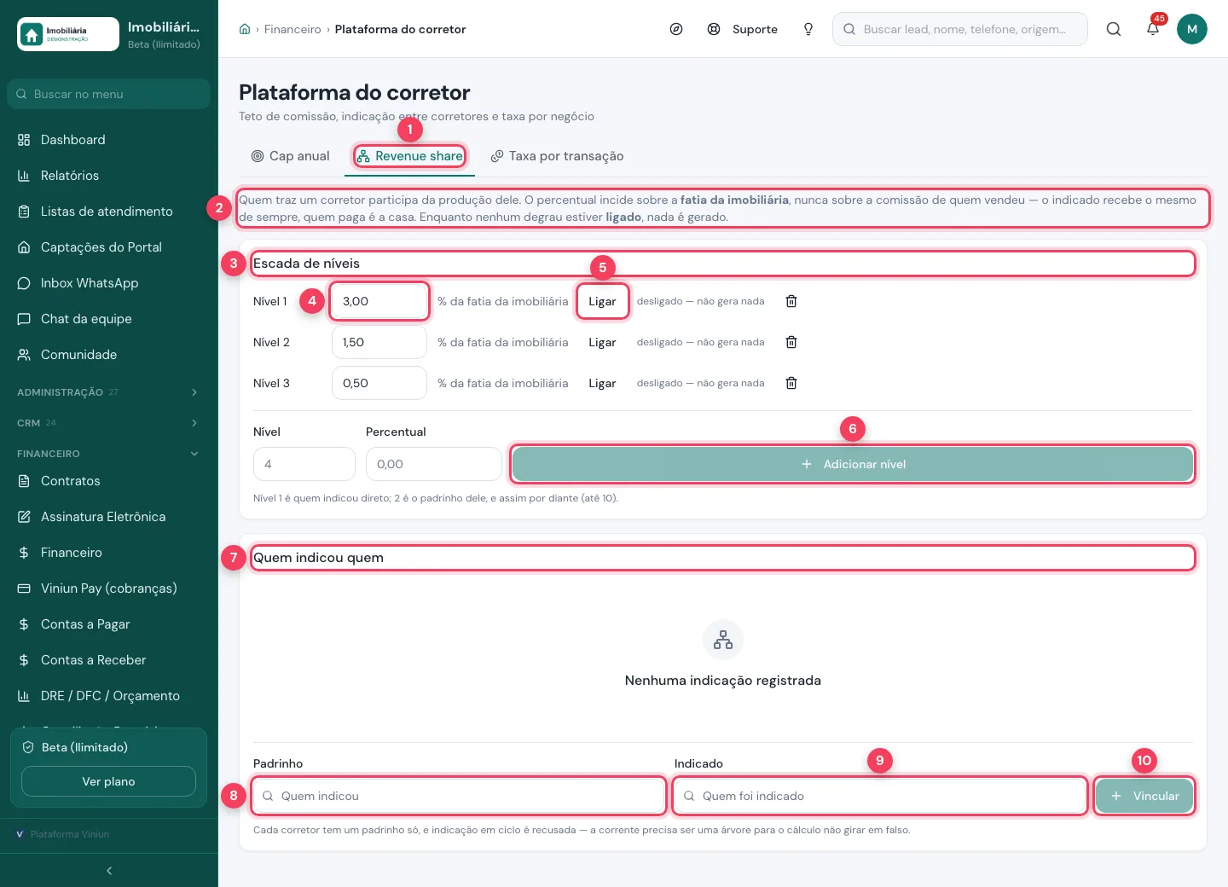Image resolution: width=1228 pixels, height=887 pixels.
Task: Open the user avatar M menu
Action: 1192,29
